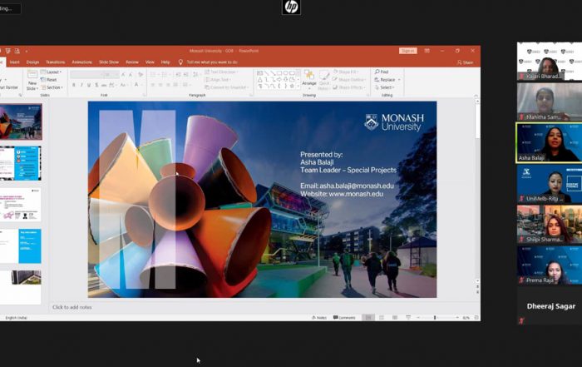Click Asha Balaji's video tile

[550, 142]
